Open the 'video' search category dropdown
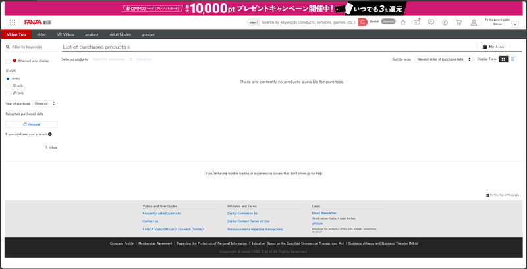527x269 pixels. (x=254, y=22)
